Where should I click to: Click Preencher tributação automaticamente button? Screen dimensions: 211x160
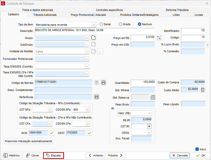tap(29, 141)
